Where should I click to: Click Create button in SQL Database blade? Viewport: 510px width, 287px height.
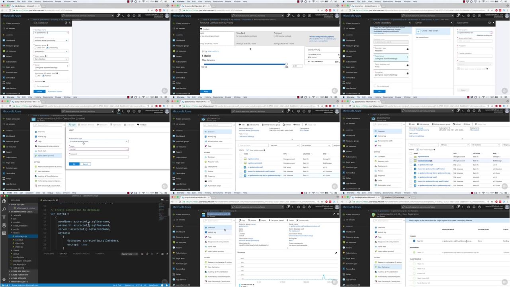(x=39, y=91)
